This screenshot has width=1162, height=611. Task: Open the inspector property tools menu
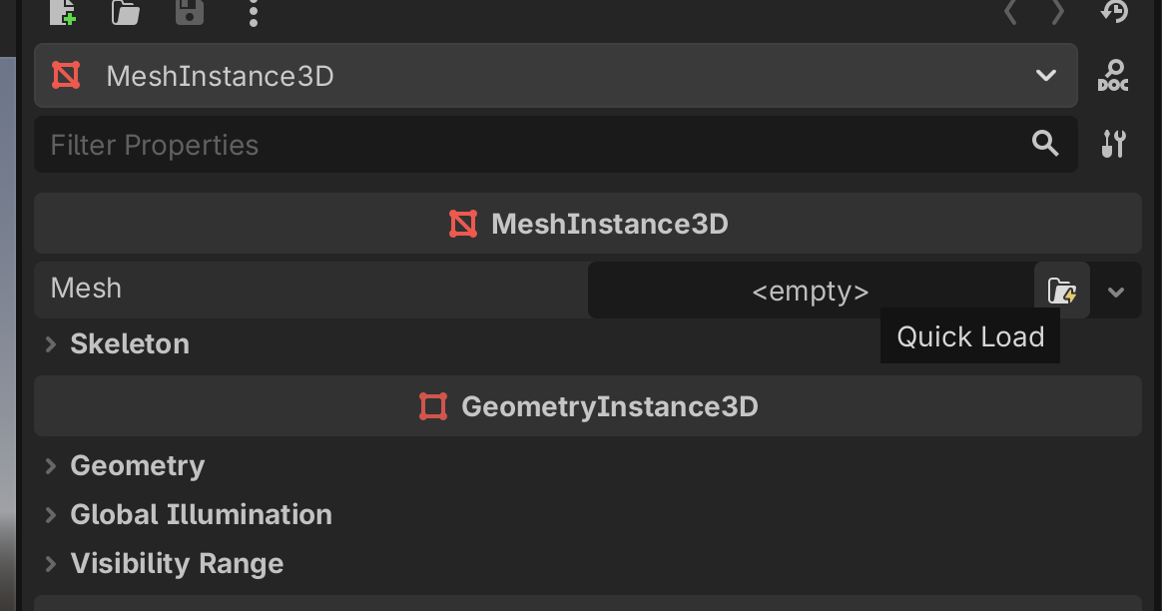(1113, 144)
